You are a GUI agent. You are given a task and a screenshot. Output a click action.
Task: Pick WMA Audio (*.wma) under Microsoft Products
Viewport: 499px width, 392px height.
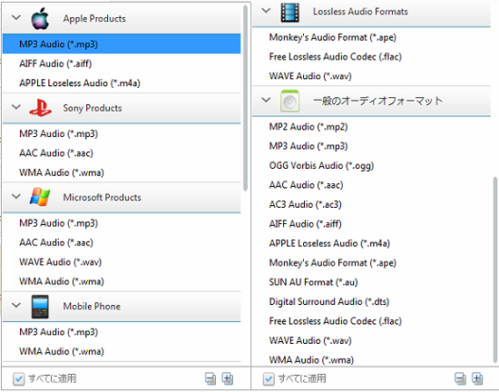tap(122, 281)
